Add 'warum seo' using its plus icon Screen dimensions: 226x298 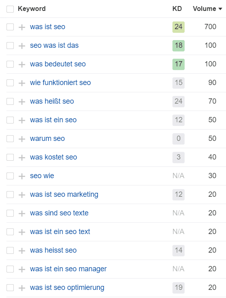click(x=22, y=139)
